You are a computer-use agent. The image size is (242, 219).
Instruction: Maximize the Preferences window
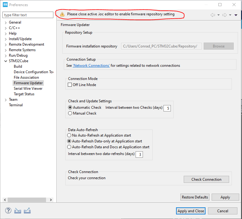pyautogui.click(x=220, y=5)
